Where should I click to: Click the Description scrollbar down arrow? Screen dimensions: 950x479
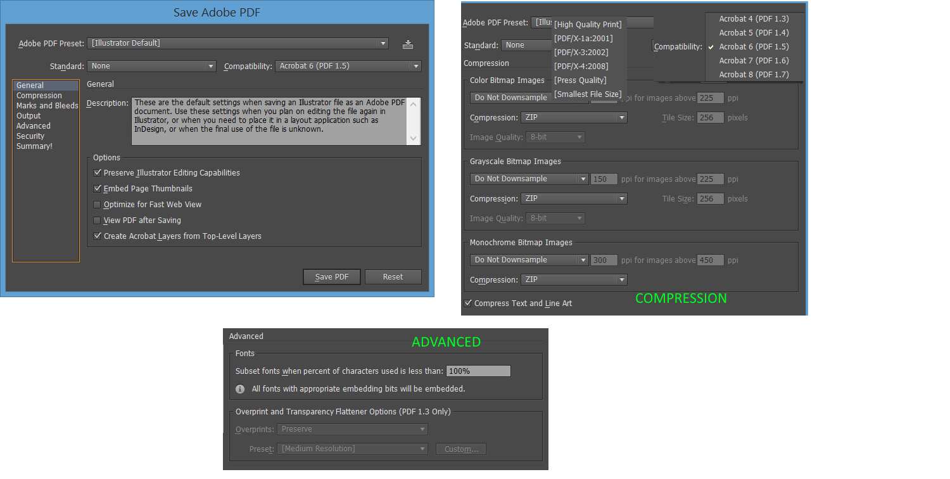click(414, 139)
